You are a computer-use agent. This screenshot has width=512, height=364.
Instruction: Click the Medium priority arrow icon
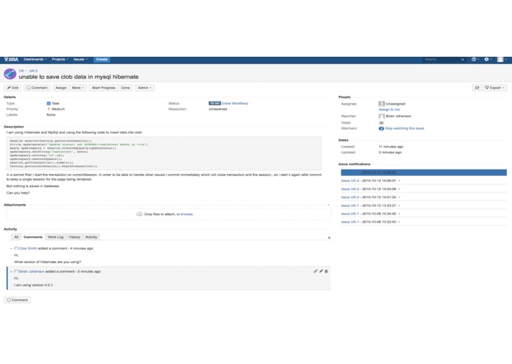[49, 109]
